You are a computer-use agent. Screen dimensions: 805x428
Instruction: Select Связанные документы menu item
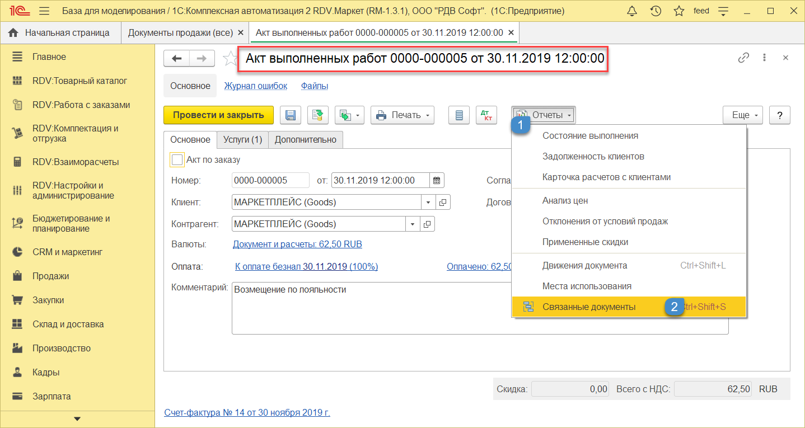pos(589,307)
